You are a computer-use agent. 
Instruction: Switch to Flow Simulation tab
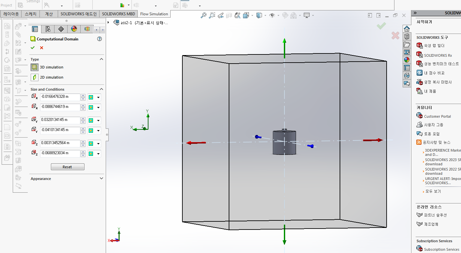pyautogui.click(x=154, y=14)
